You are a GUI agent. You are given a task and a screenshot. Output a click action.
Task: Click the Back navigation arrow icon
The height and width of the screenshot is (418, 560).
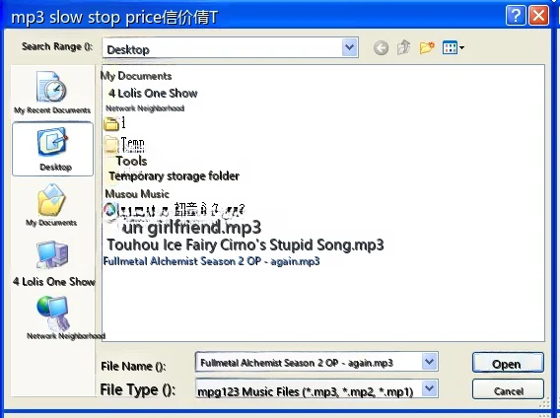[x=381, y=47]
